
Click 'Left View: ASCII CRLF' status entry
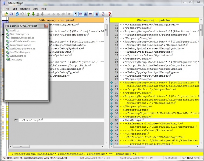point(95,158)
